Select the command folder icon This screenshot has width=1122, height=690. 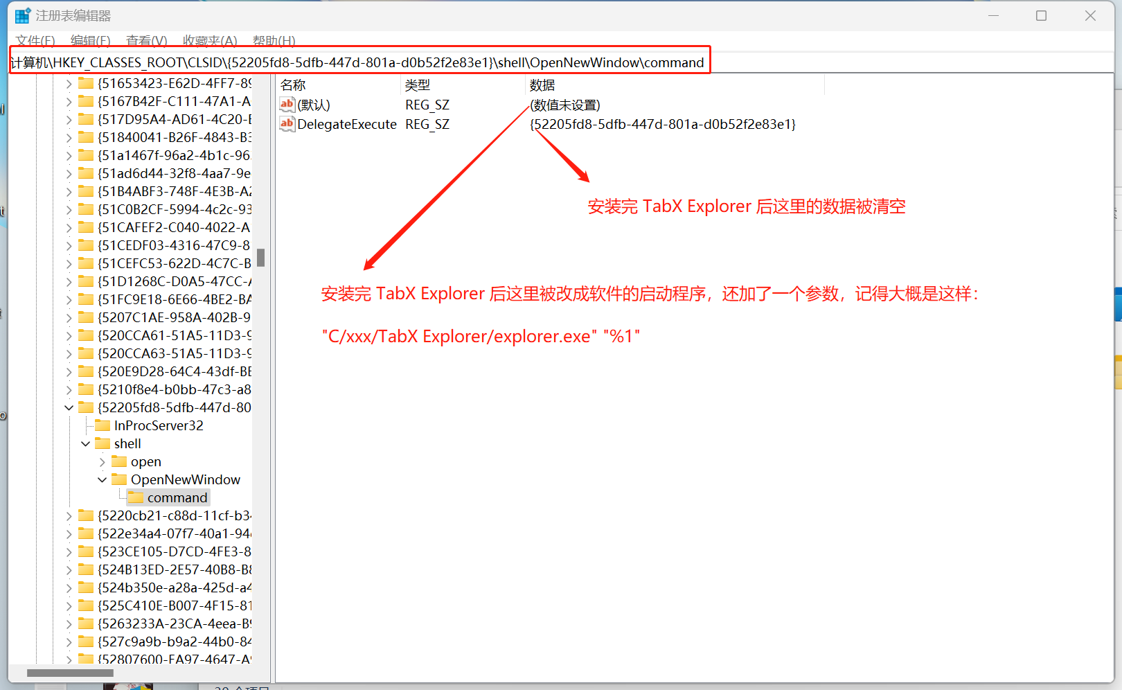click(136, 497)
